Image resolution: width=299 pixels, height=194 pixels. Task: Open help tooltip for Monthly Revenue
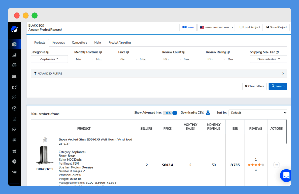(x=101, y=52)
